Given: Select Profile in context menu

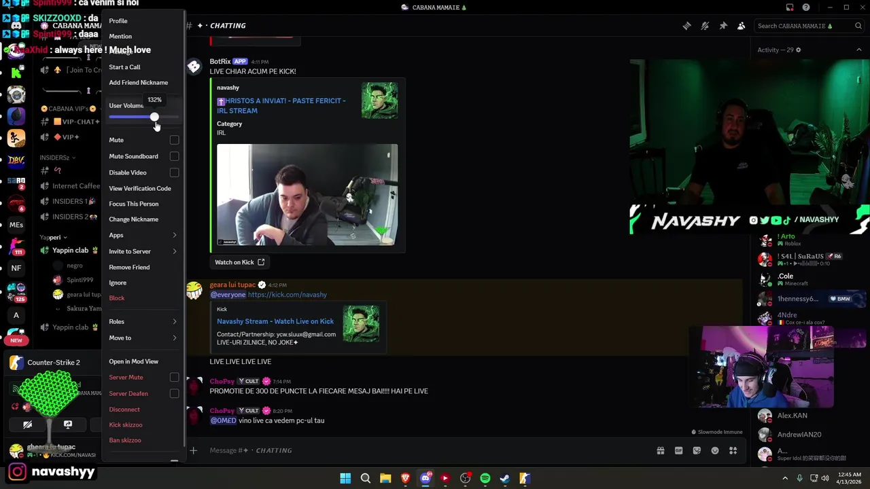Looking at the screenshot, I should [118, 20].
